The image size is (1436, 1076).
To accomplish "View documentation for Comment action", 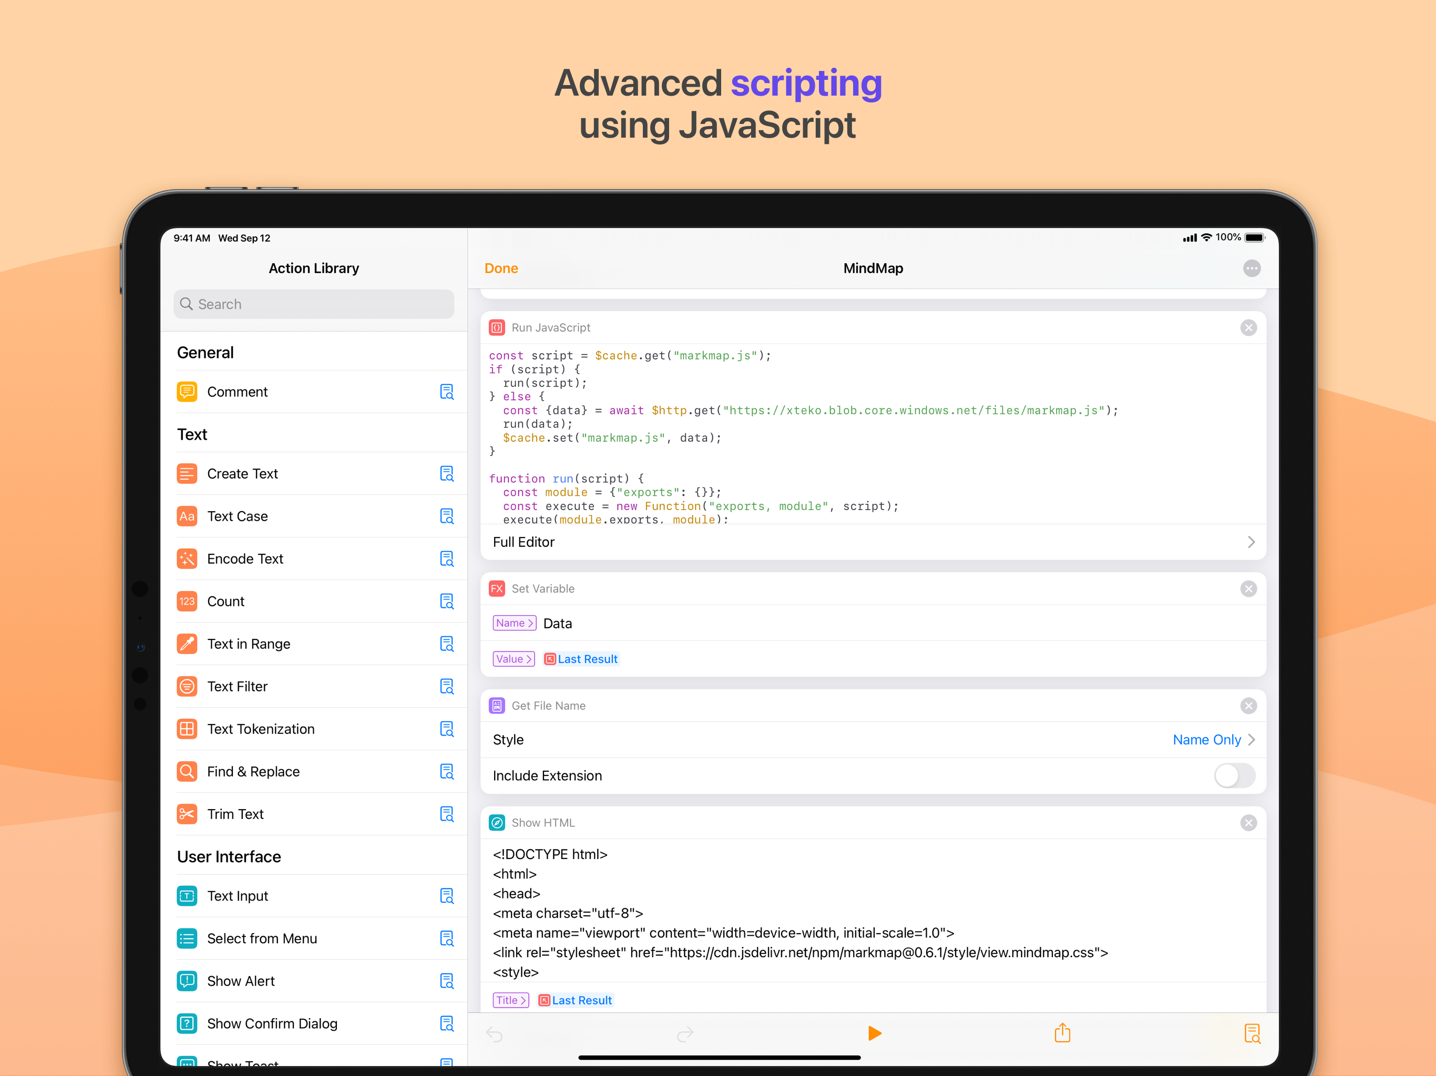I will click(x=447, y=392).
